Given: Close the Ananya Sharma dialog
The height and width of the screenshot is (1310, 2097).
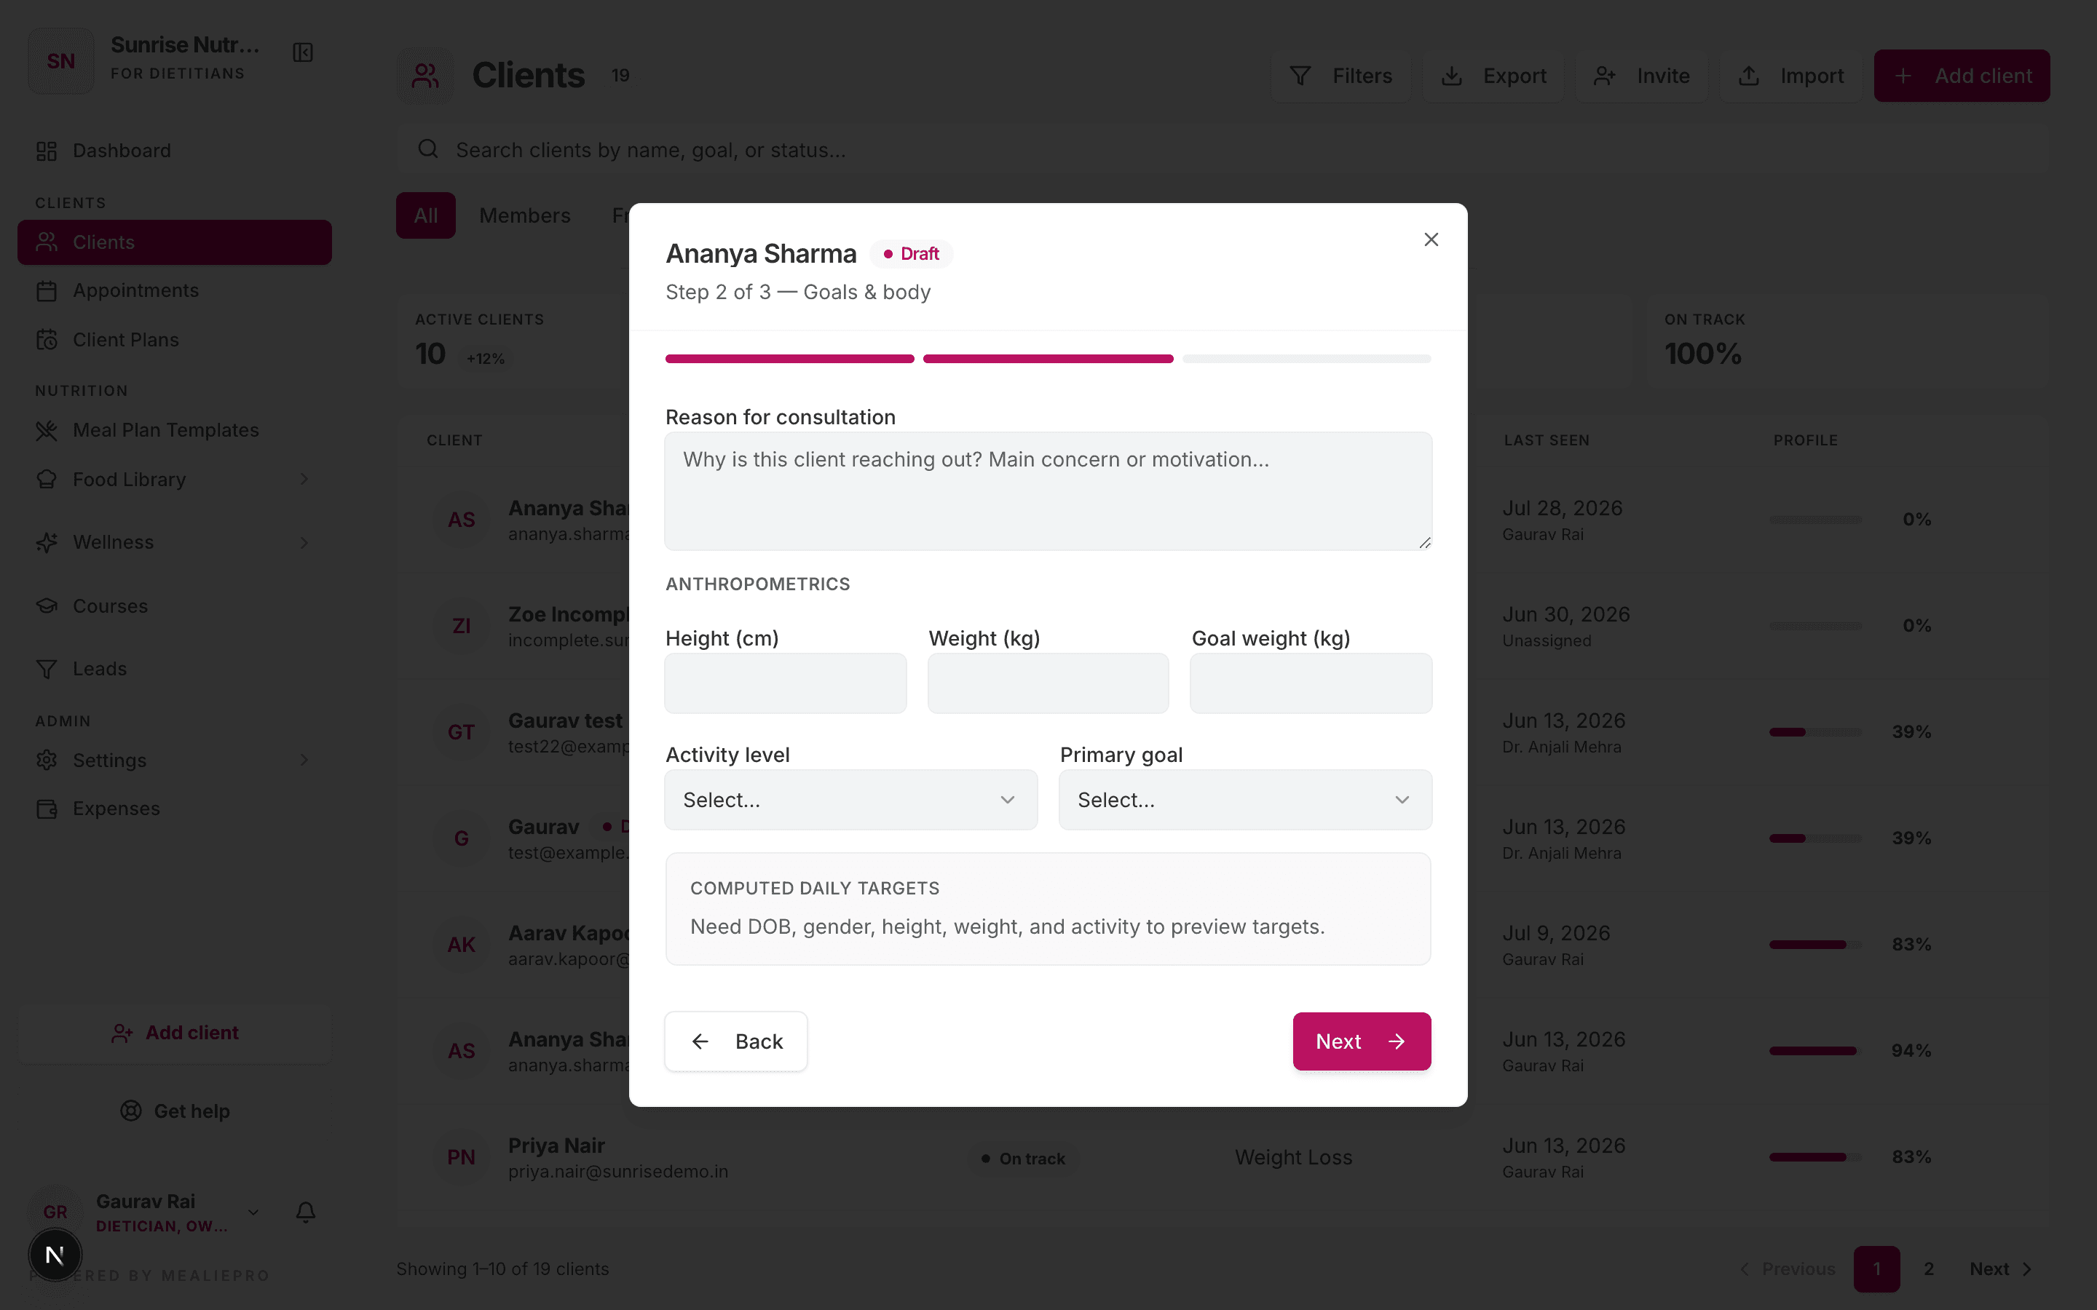Looking at the screenshot, I should (x=1431, y=239).
